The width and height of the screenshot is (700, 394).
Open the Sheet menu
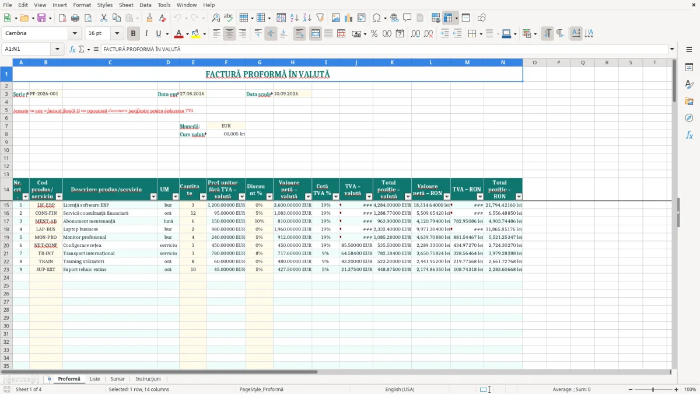(x=126, y=5)
